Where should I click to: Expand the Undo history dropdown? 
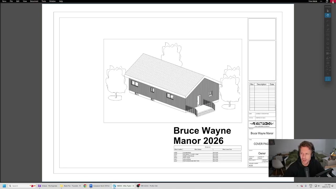pyautogui.click(x=330, y=67)
